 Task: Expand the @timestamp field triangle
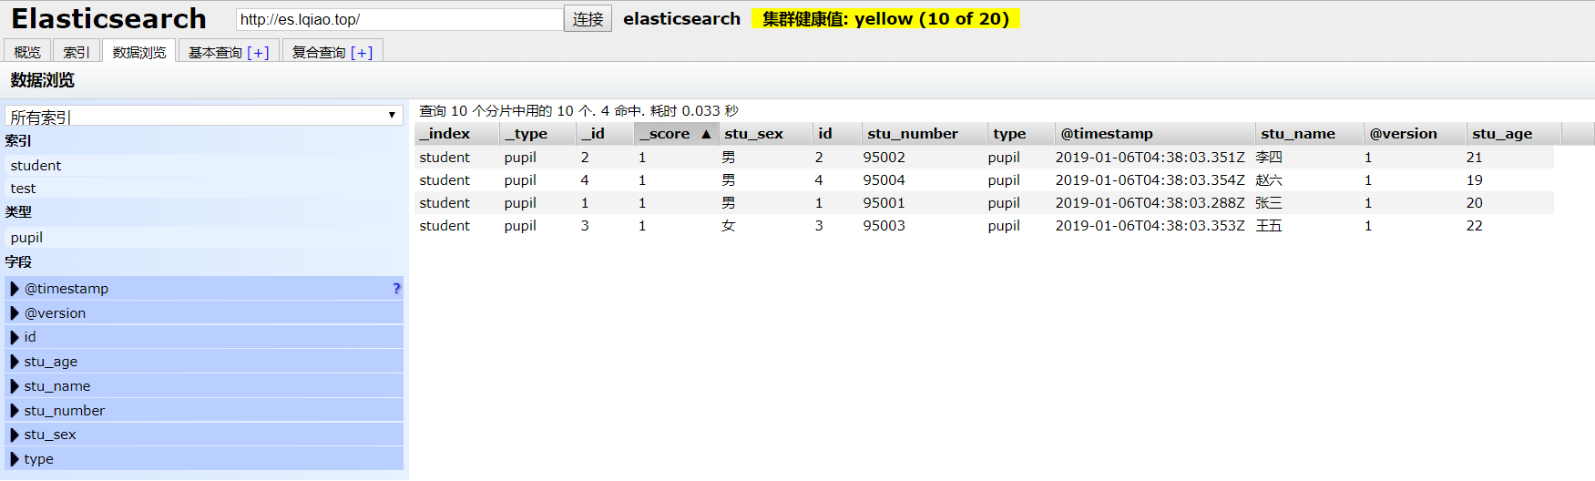click(15, 289)
